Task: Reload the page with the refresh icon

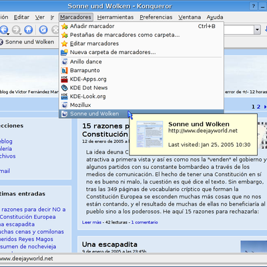Action: coord(43,29)
